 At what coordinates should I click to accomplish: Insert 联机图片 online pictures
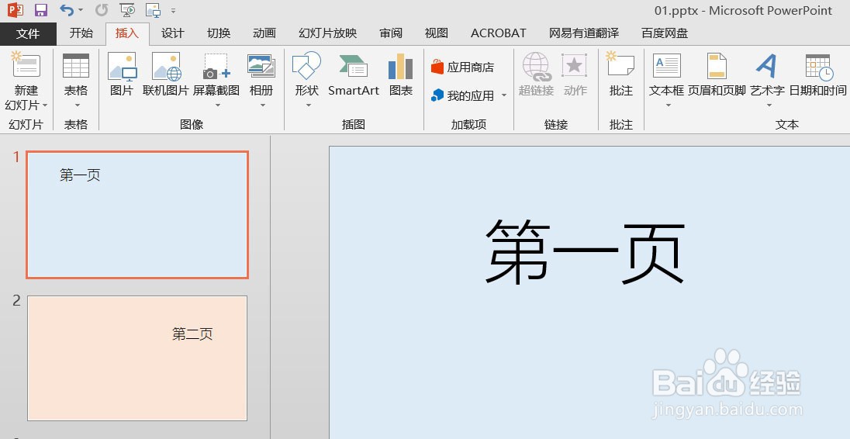[x=165, y=74]
